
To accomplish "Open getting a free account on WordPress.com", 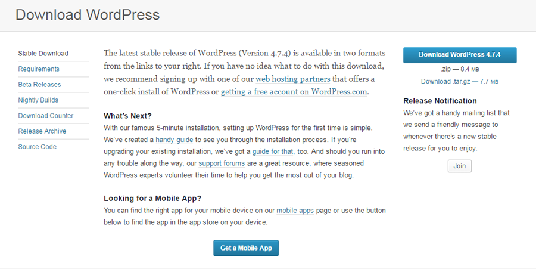I will 294,92.
